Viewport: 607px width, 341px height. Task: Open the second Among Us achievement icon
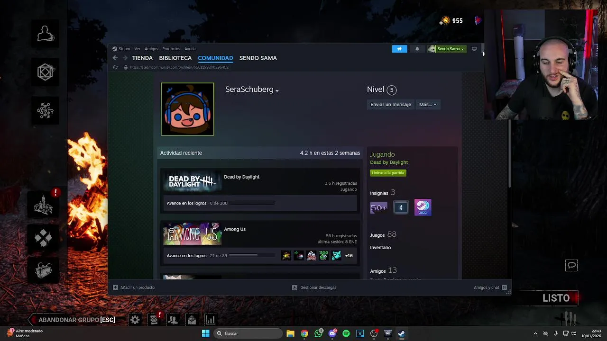click(299, 256)
